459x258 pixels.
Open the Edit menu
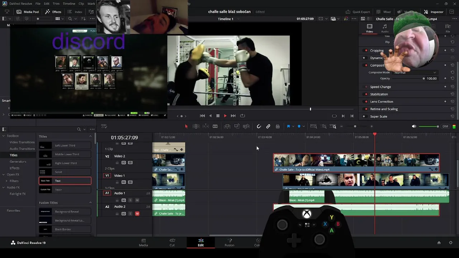(47, 4)
